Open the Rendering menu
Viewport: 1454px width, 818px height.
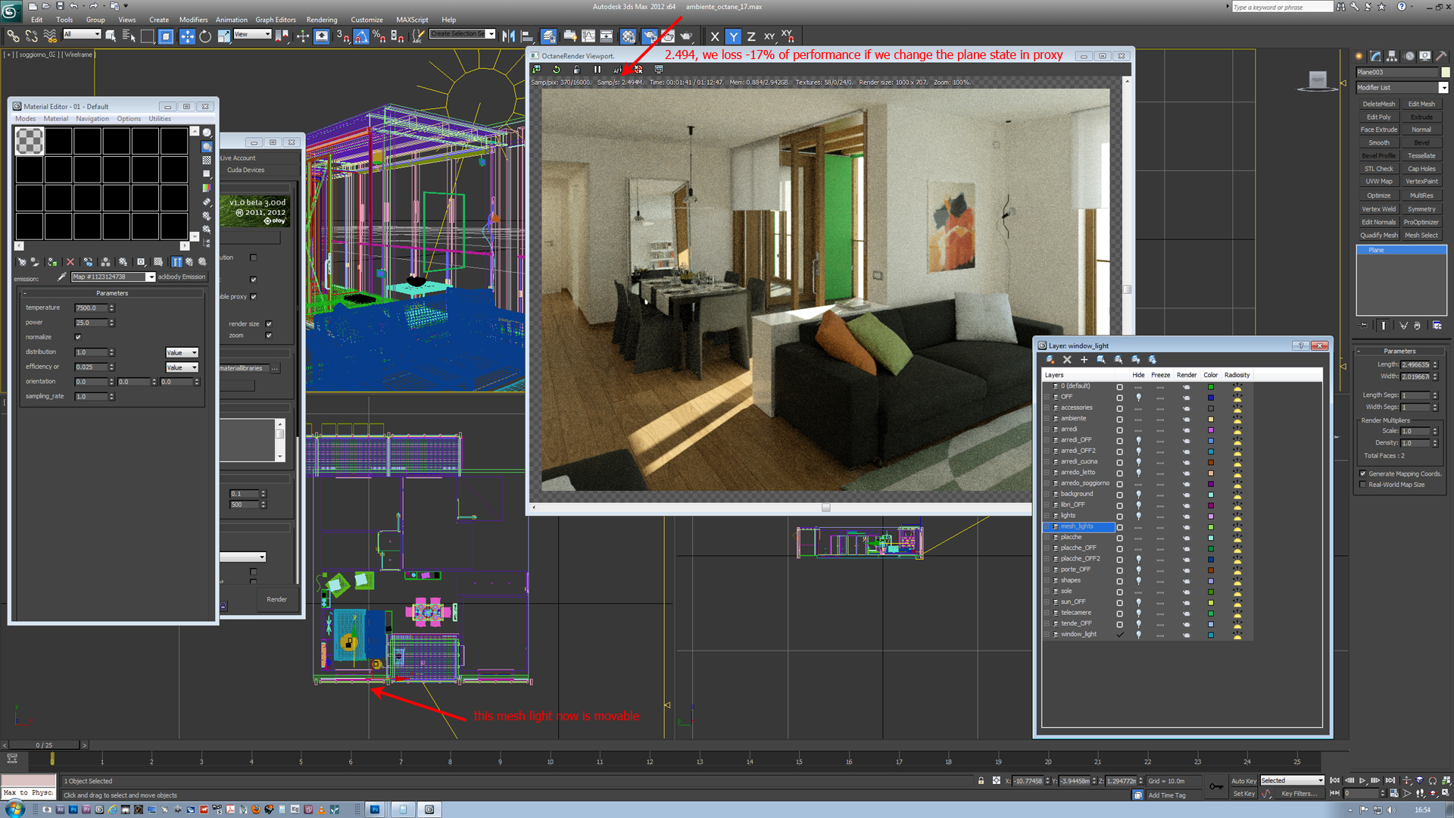coord(321,20)
